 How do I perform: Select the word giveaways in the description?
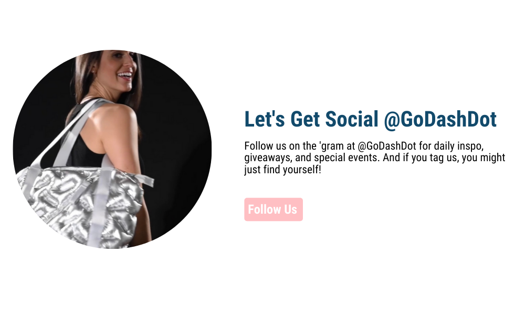pos(268,157)
